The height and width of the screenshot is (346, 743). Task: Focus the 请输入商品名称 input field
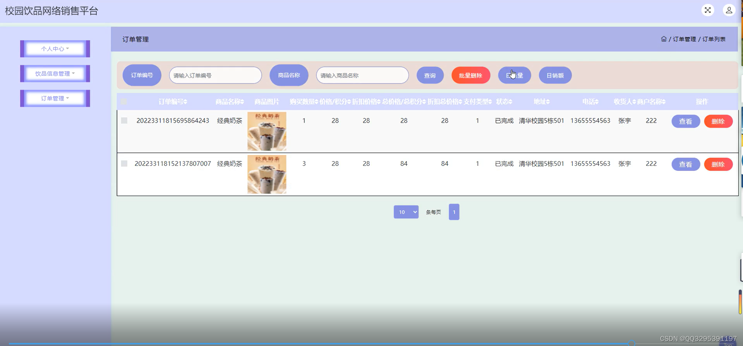coord(362,75)
